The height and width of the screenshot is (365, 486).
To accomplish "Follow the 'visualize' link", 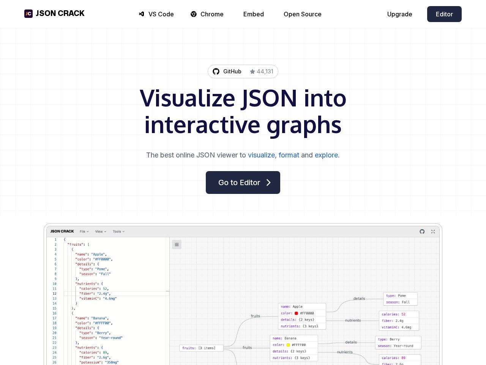I will pos(261,155).
